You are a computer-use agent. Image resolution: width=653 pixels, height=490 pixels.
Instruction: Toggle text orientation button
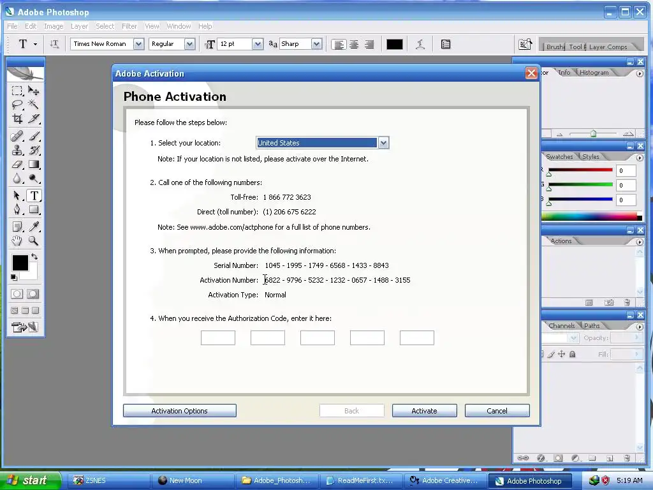pos(54,44)
